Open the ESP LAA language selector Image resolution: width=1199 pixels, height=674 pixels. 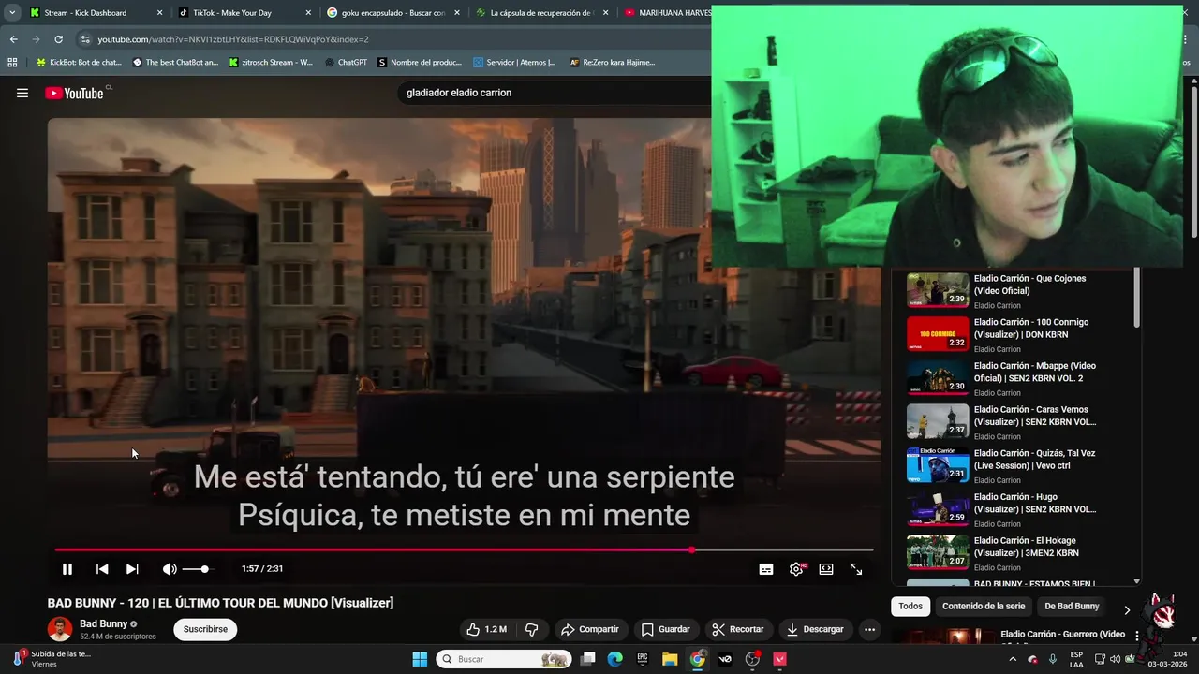[x=1076, y=659]
